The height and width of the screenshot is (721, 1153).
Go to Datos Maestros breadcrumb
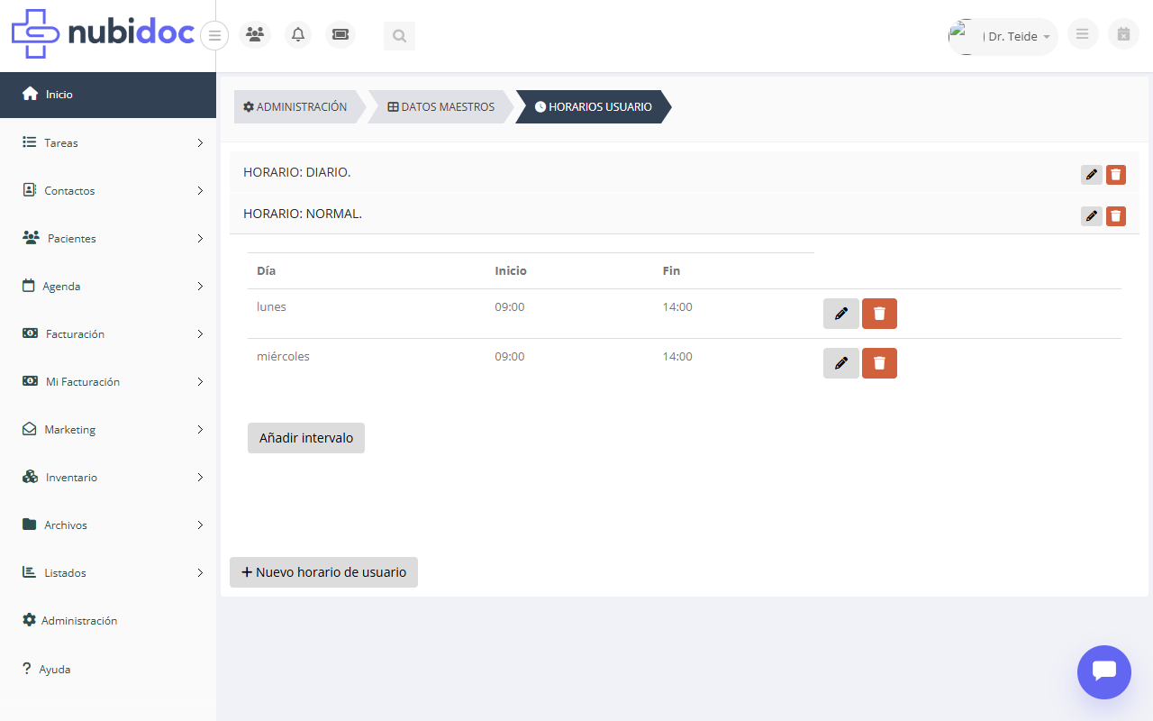440,106
